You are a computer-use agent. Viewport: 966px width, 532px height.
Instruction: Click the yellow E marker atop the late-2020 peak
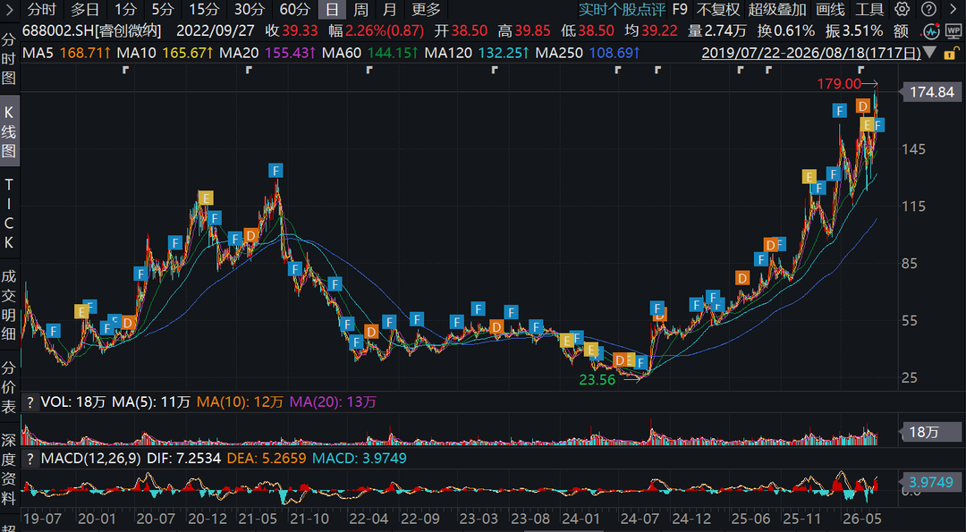coord(206,198)
